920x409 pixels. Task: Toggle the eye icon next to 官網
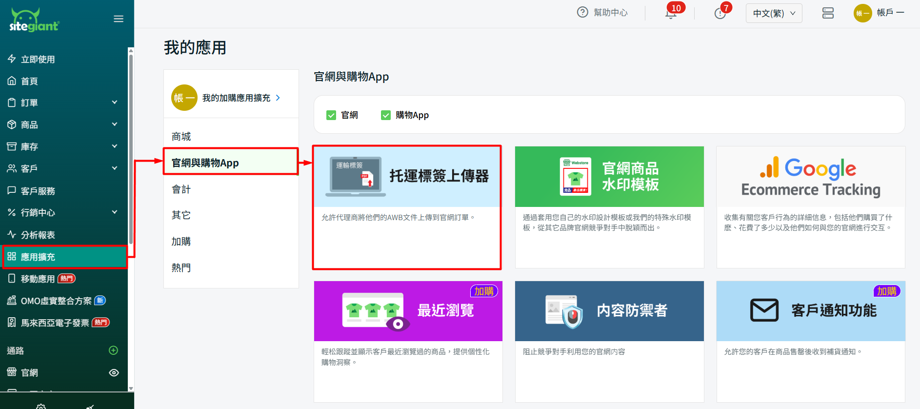point(114,373)
